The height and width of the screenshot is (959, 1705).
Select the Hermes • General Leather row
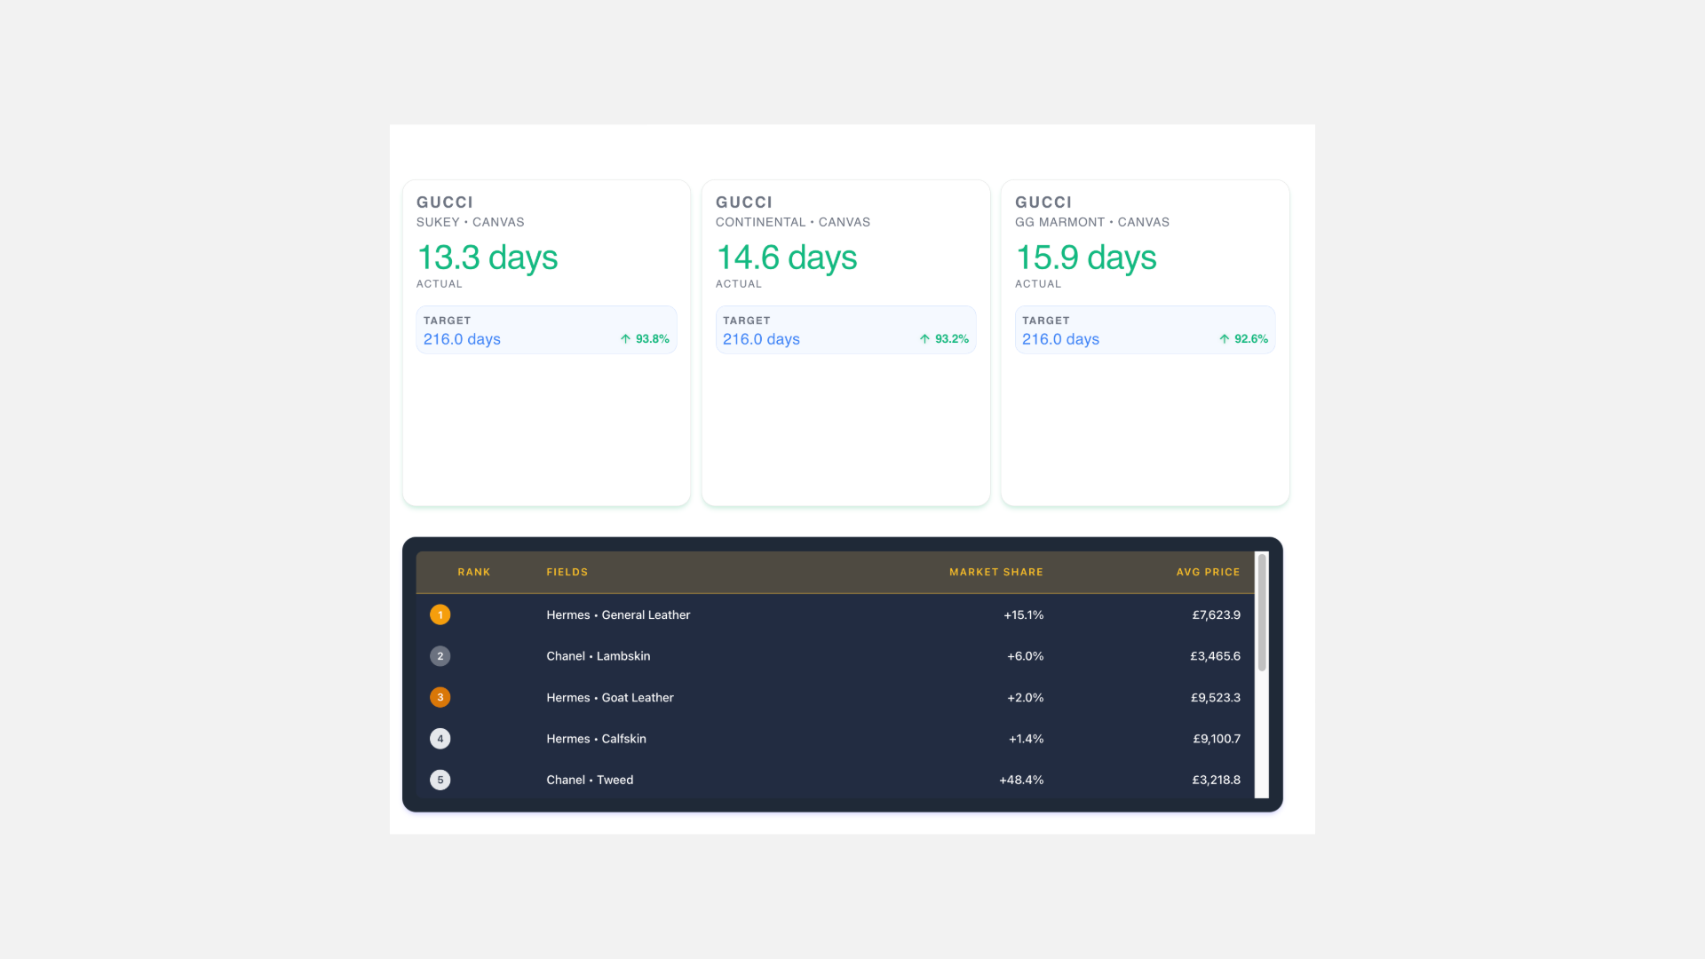pyautogui.click(x=835, y=614)
